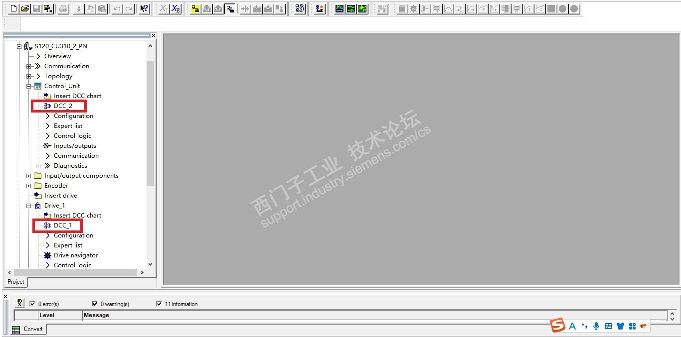Toggle the 11 information checkbox
This screenshot has width=681, height=337.
(x=159, y=304)
